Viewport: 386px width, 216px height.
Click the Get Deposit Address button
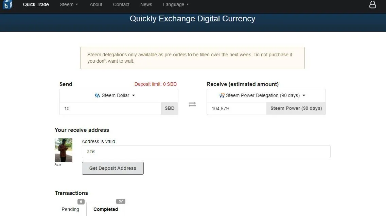tap(113, 168)
